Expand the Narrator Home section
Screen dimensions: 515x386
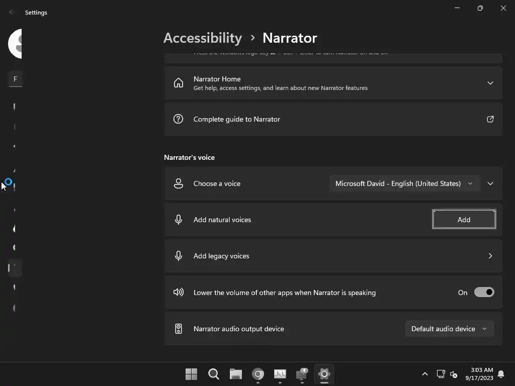[x=490, y=83]
